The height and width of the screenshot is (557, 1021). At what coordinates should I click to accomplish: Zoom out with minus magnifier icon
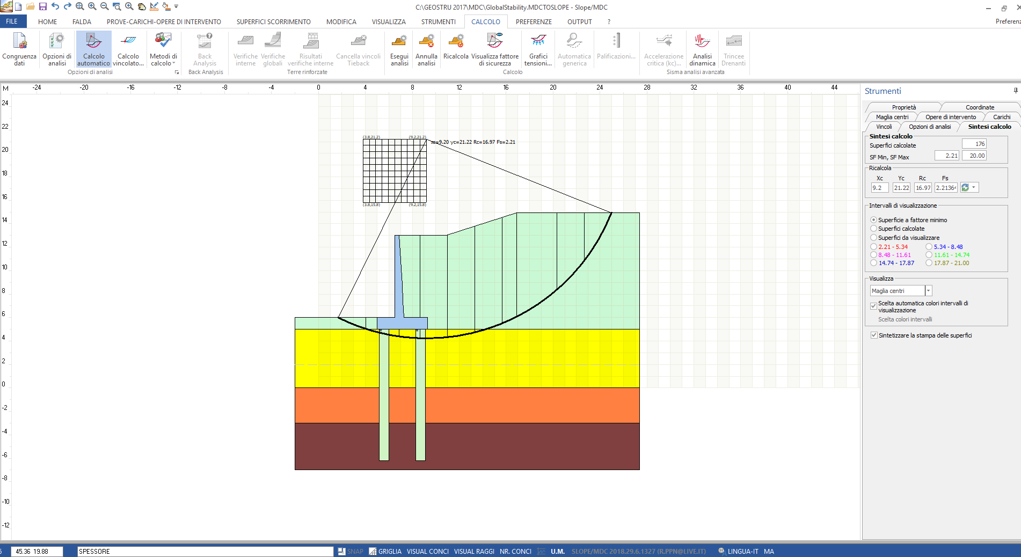tap(105, 6)
